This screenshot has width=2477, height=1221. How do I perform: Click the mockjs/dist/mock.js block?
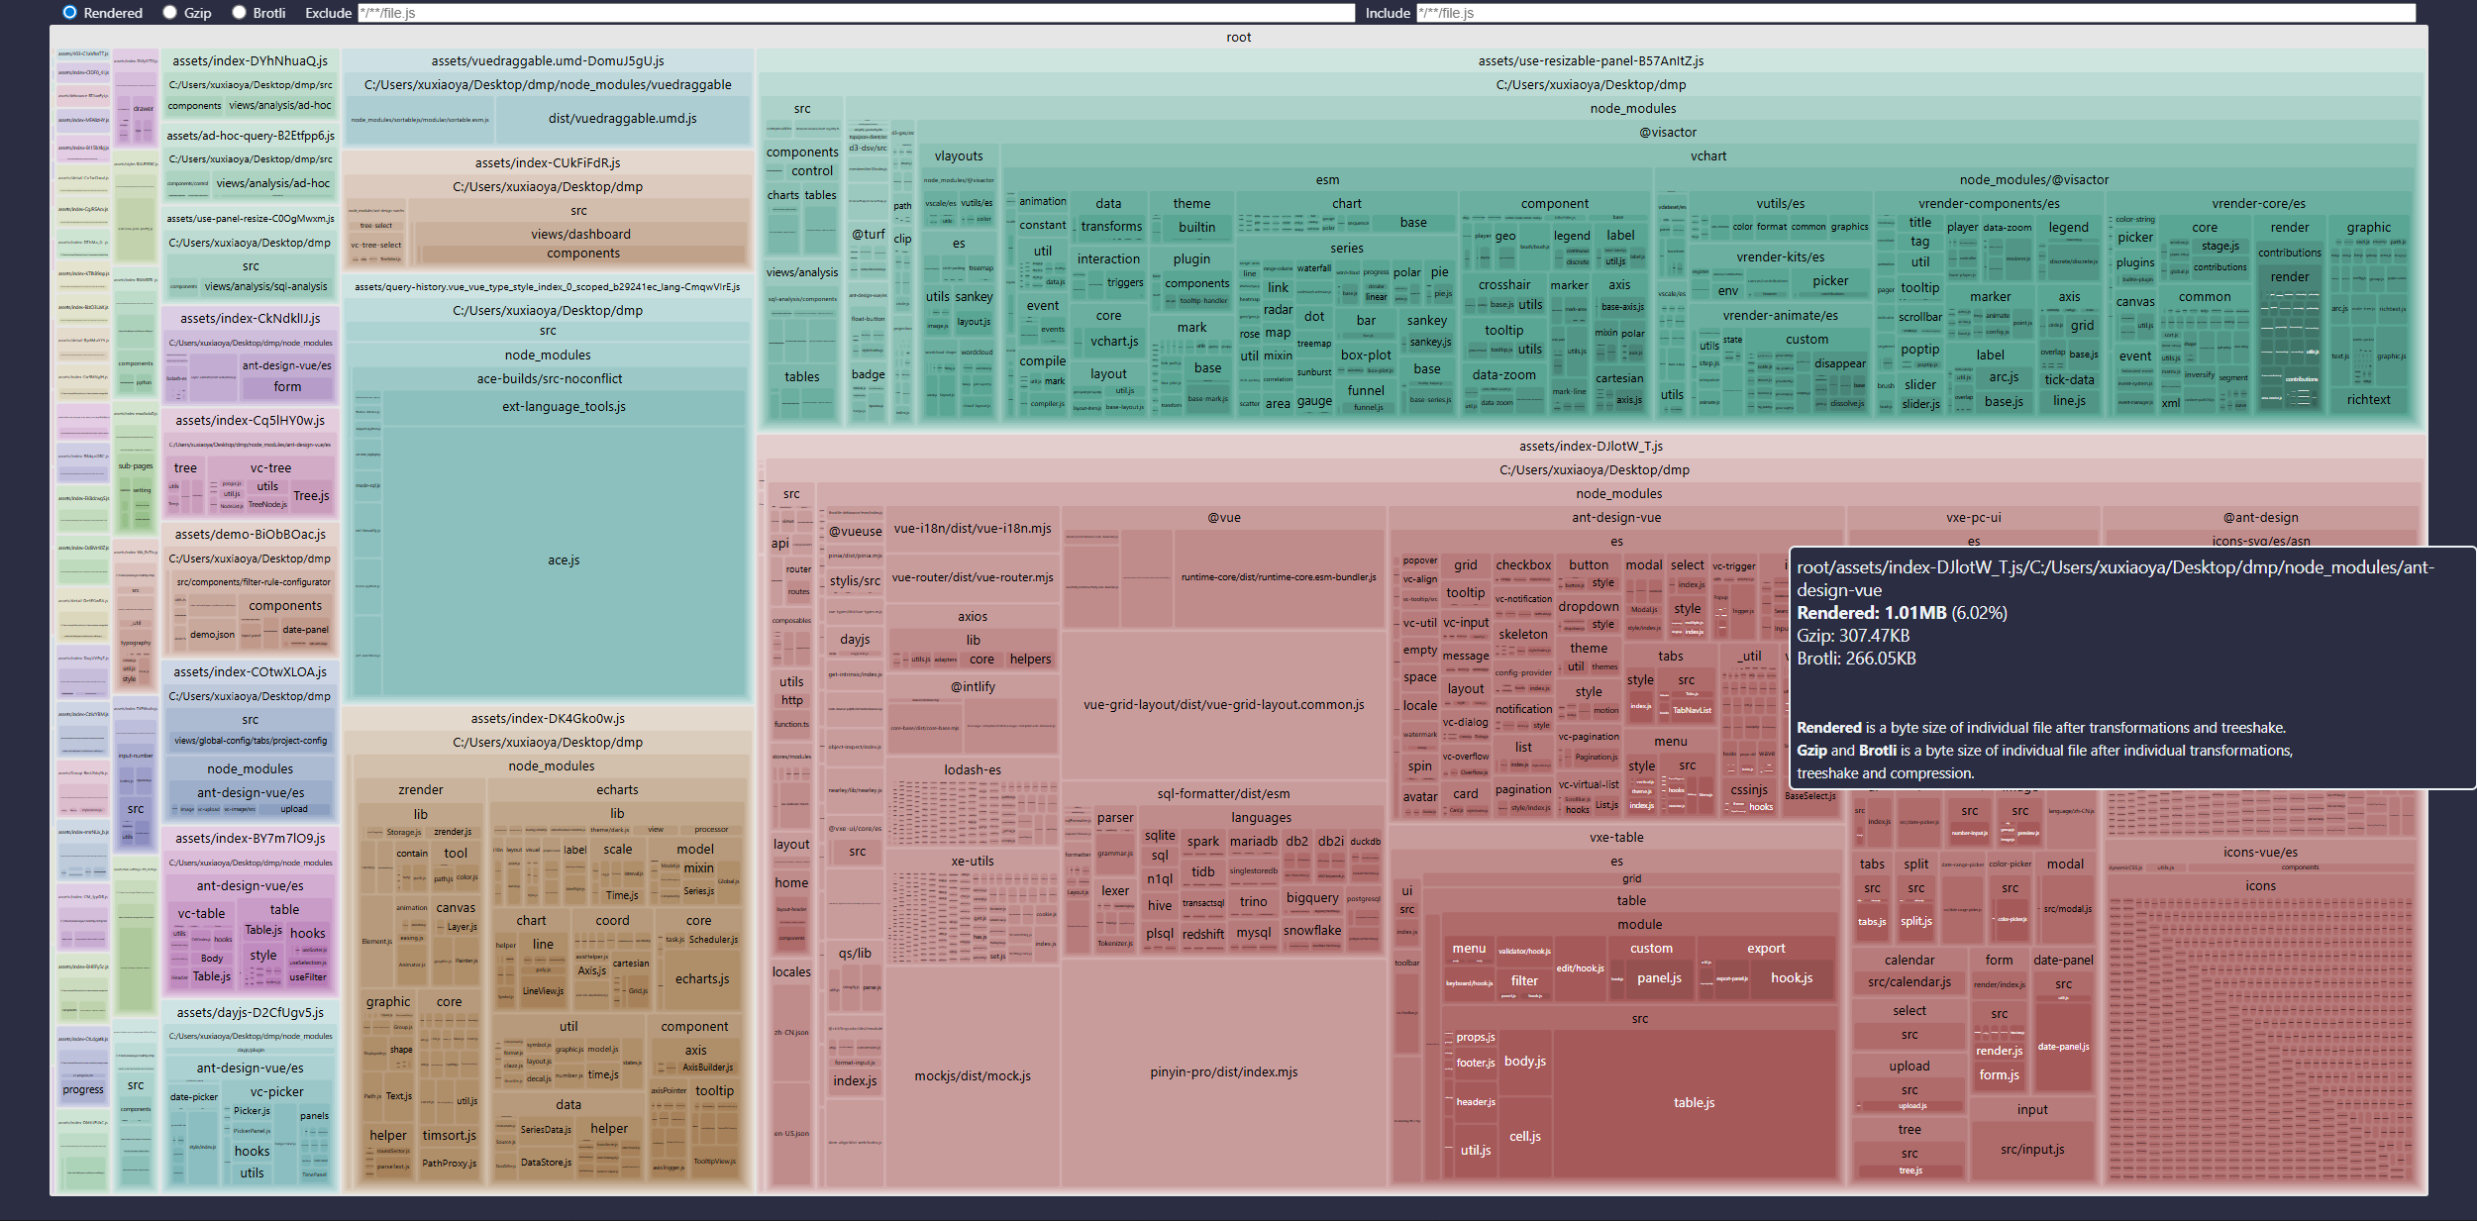[972, 1076]
